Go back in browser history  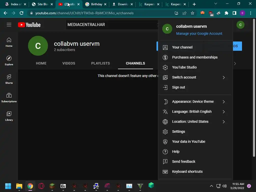tap(5, 13)
